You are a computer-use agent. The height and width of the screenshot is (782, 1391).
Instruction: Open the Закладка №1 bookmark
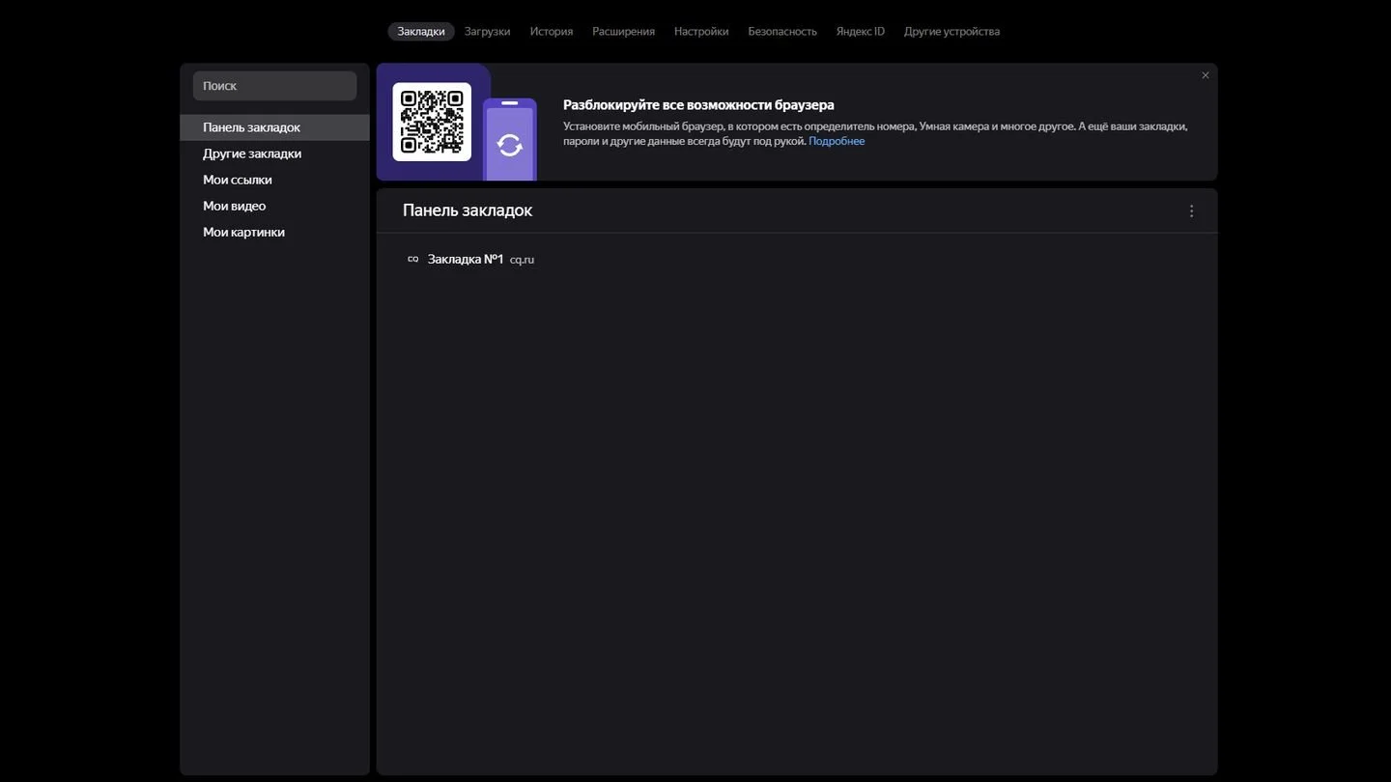[x=466, y=259]
